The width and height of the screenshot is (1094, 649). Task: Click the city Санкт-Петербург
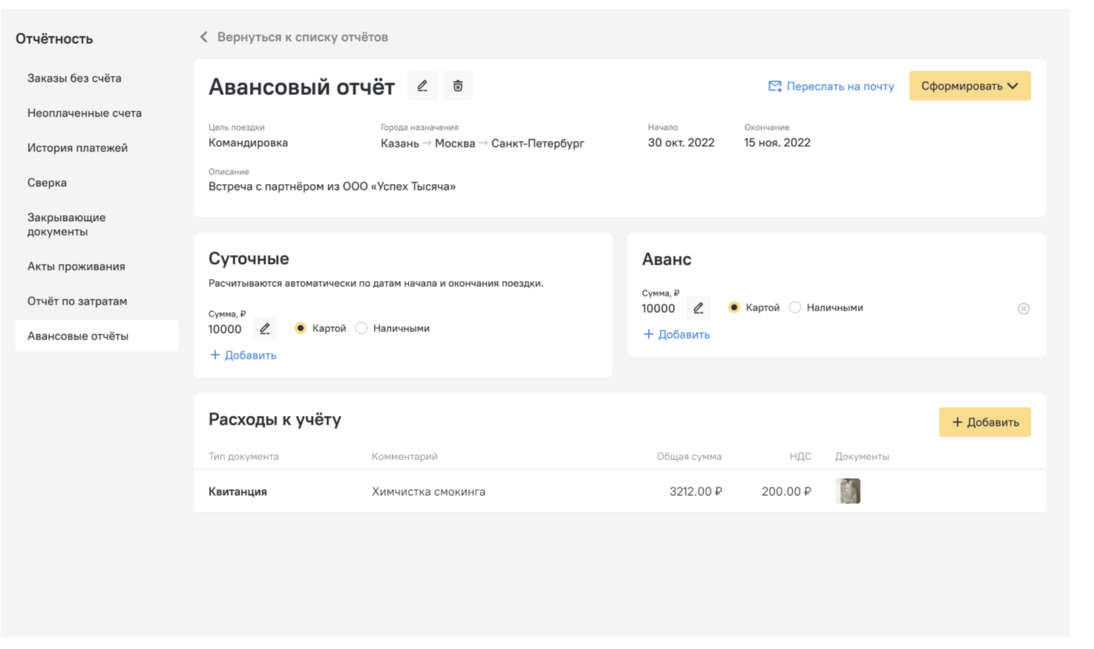coord(538,143)
